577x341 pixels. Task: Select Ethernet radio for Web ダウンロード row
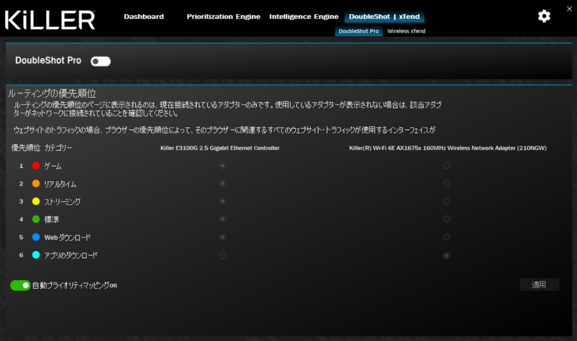pos(223,237)
